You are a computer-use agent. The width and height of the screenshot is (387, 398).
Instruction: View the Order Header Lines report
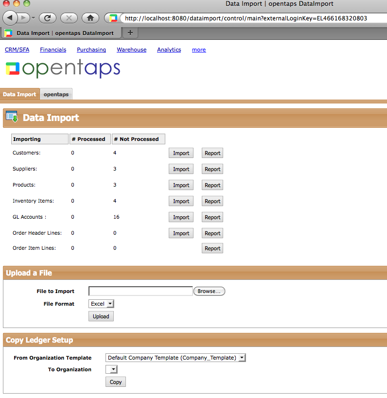212,233
